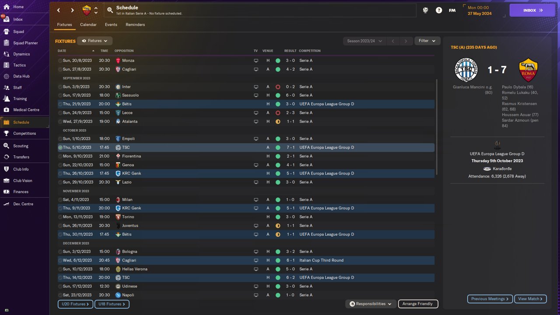Go to the next season with right arrow
The width and height of the screenshot is (560, 315).
pos(406,41)
